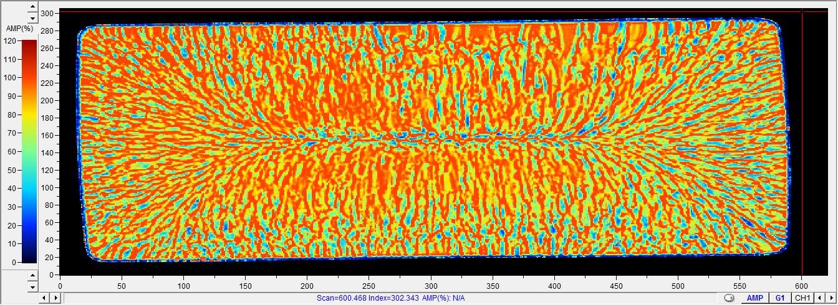
Task: Click the 300 mark on horizontal scan axis
Action: coord(430,286)
